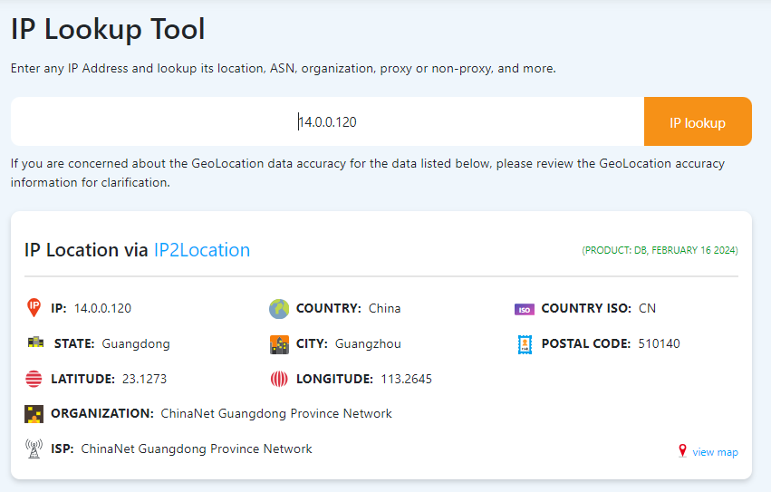
Task: Open the IP2Location link
Action: pyautogui.click(x=201, y=250)
